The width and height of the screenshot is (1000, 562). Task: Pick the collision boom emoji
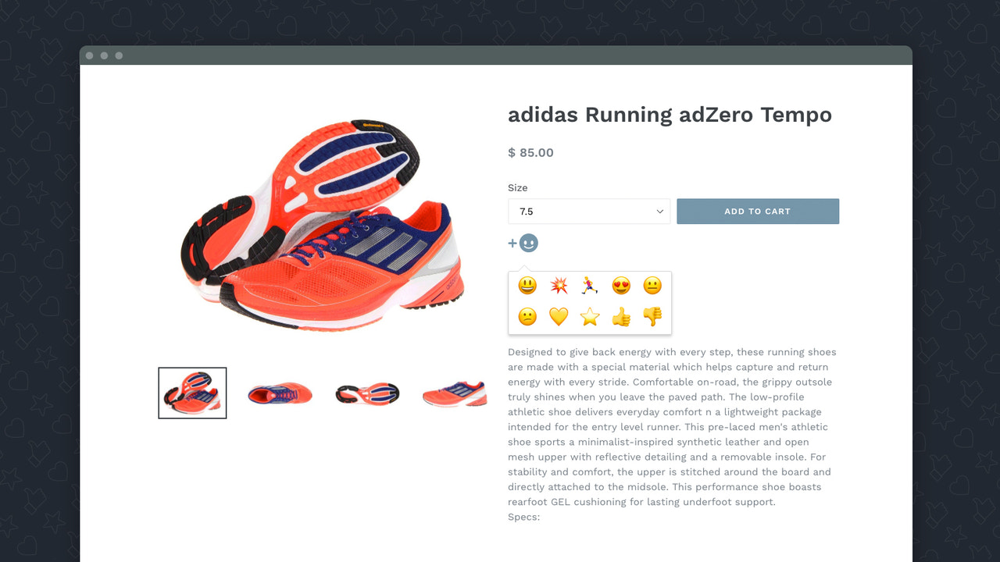(x=559, y=286)
